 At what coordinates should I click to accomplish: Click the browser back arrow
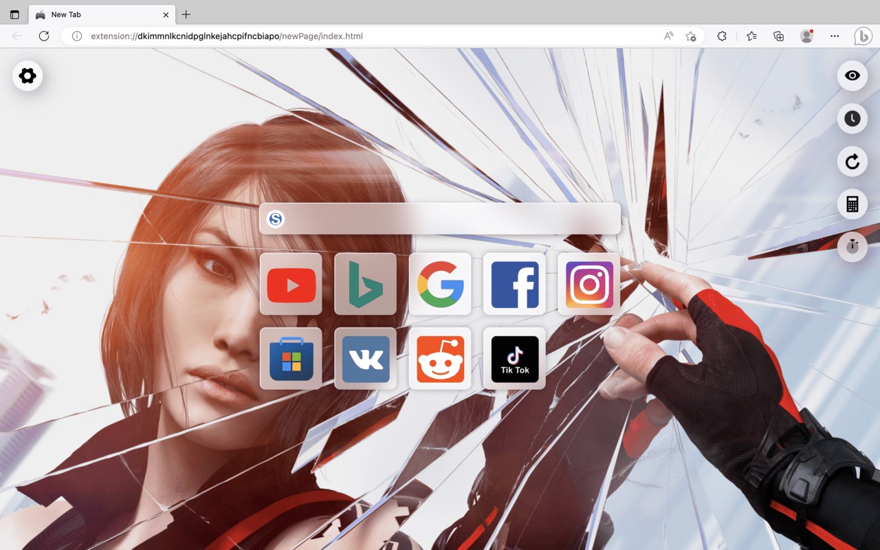pyautogui.click(x=17, y=36)
